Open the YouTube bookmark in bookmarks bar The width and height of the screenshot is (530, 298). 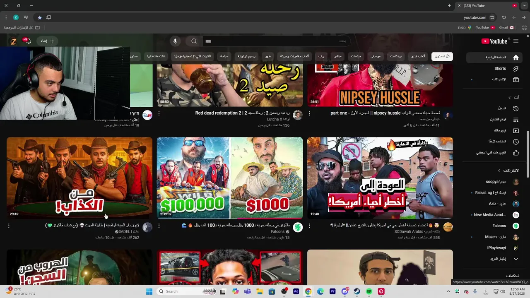click(x=485, y=28)
